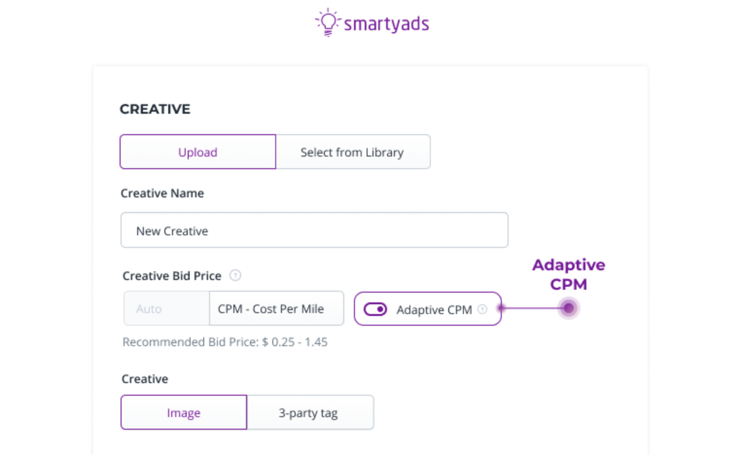741x455 pixels.
Task: Open help icon beside Creative Bid Price
Action: [x=235, y=276]
